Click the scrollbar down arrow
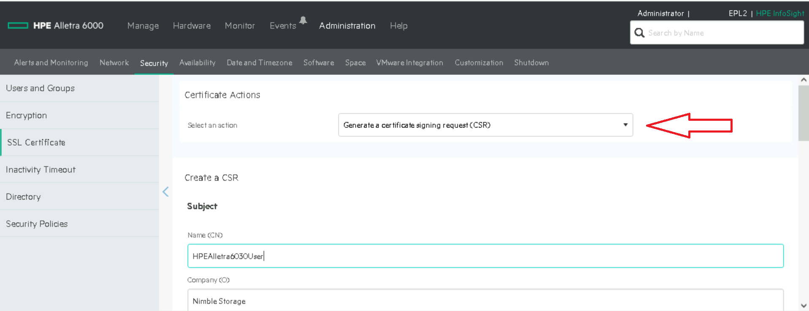The image size is (809, 311). click(804, 306)
